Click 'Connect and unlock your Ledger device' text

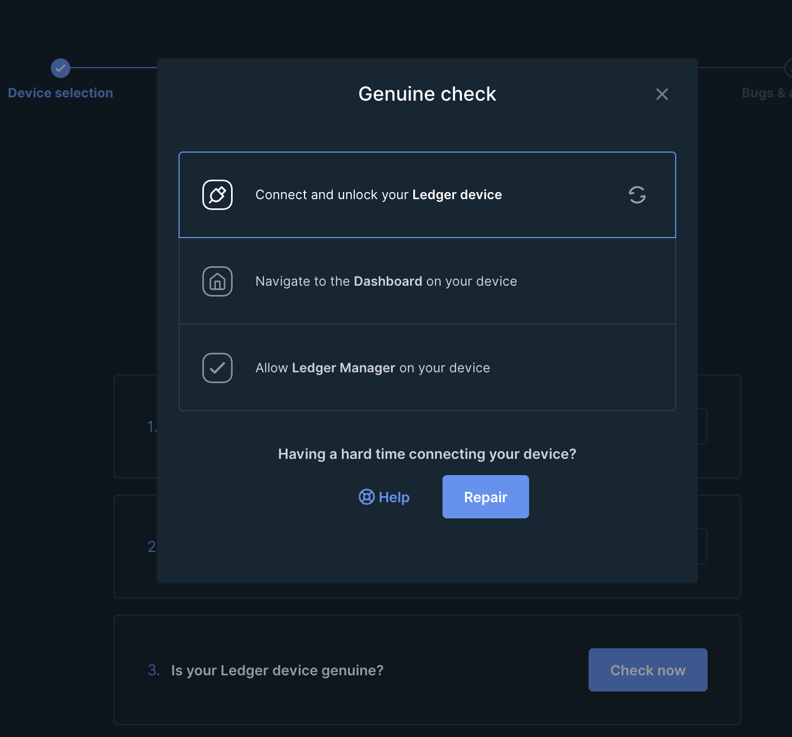coord(379,195)
